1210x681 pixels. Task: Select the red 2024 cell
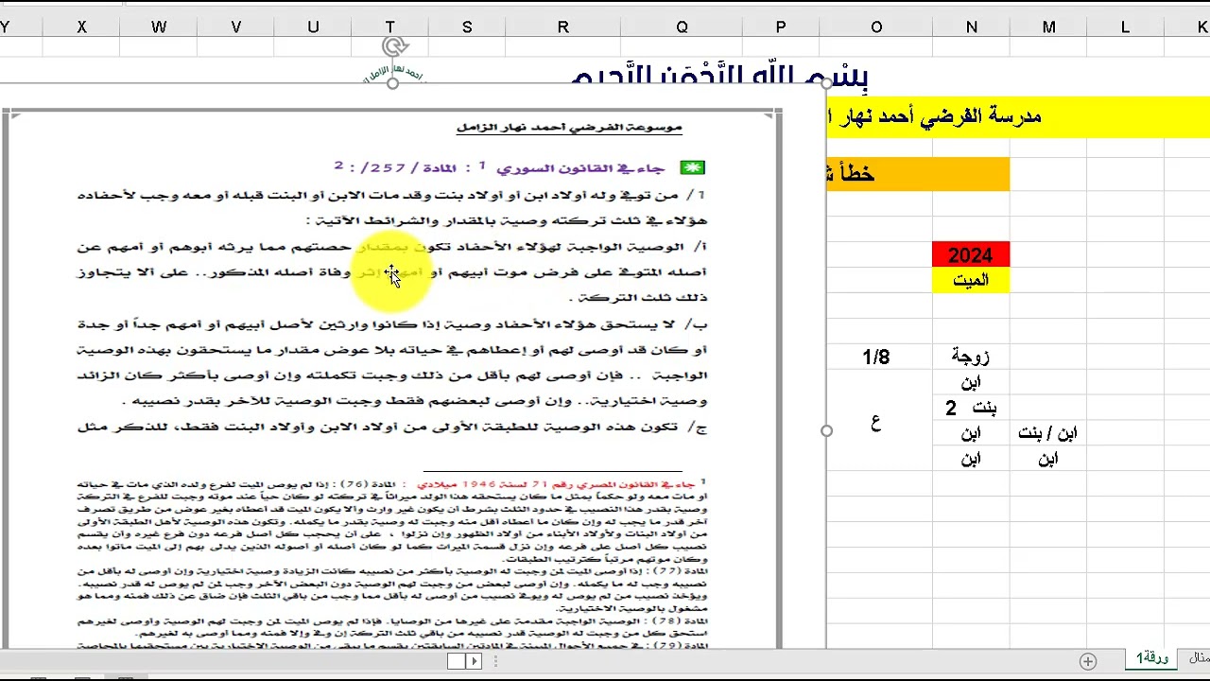(971, 254)
